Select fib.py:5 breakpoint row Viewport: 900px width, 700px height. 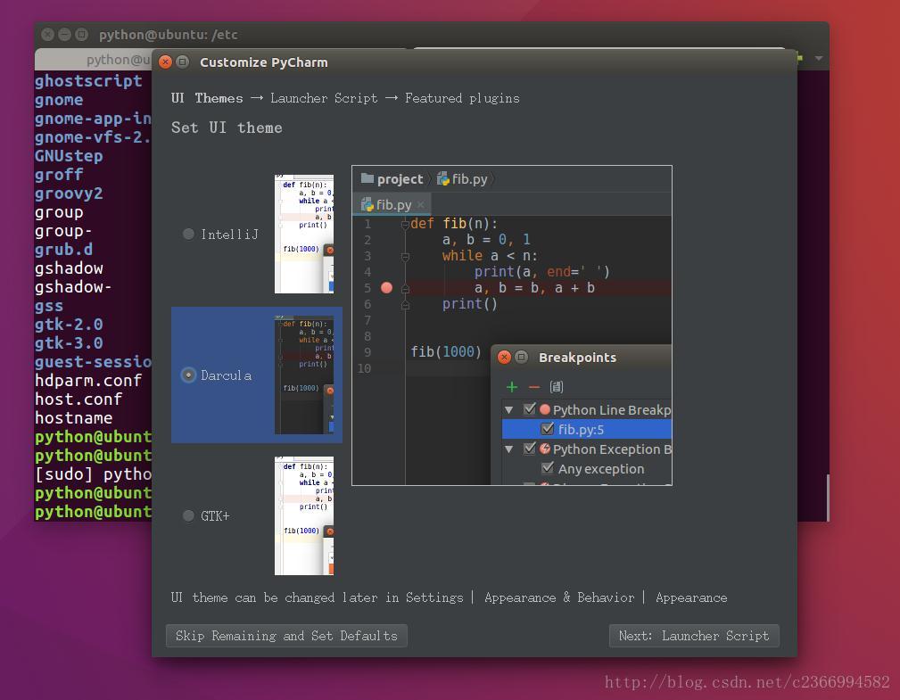[587, 429]
